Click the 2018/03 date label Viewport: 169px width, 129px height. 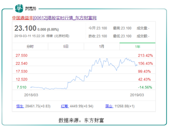tap(31, 95)
